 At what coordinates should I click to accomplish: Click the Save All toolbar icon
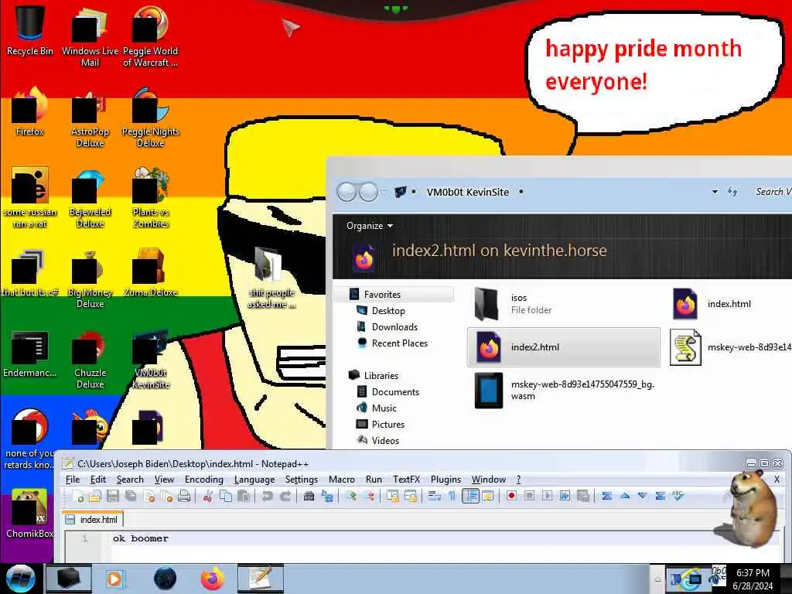131,497
